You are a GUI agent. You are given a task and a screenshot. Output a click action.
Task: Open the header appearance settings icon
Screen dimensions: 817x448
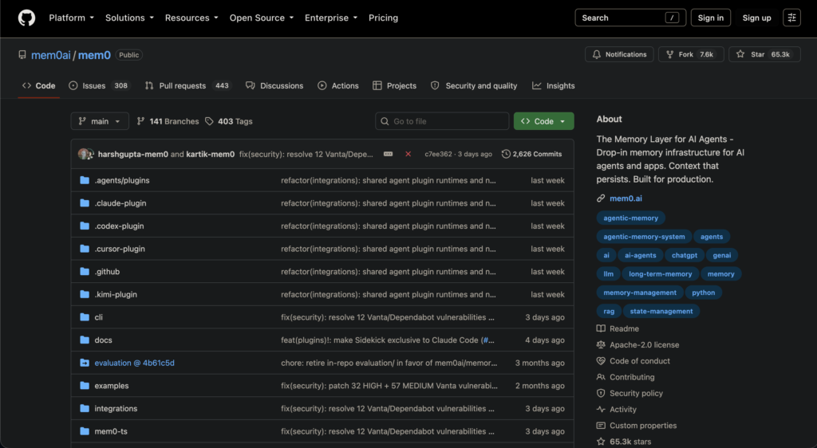coord(791,18)
